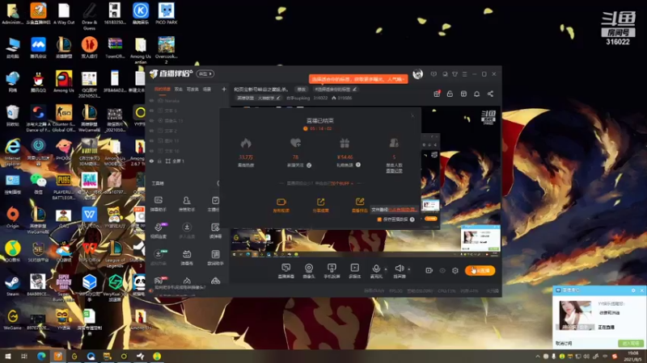Open the hamburger menu in title bar

[464, 74]
